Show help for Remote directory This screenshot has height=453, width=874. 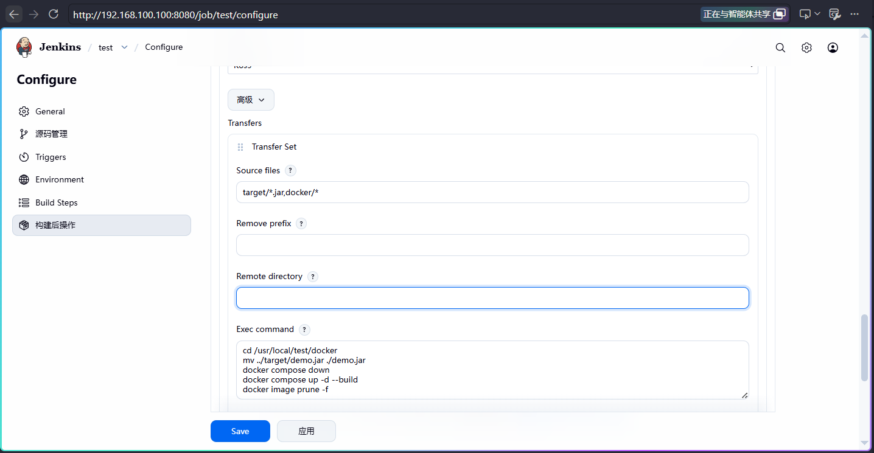tap(313, 277)
